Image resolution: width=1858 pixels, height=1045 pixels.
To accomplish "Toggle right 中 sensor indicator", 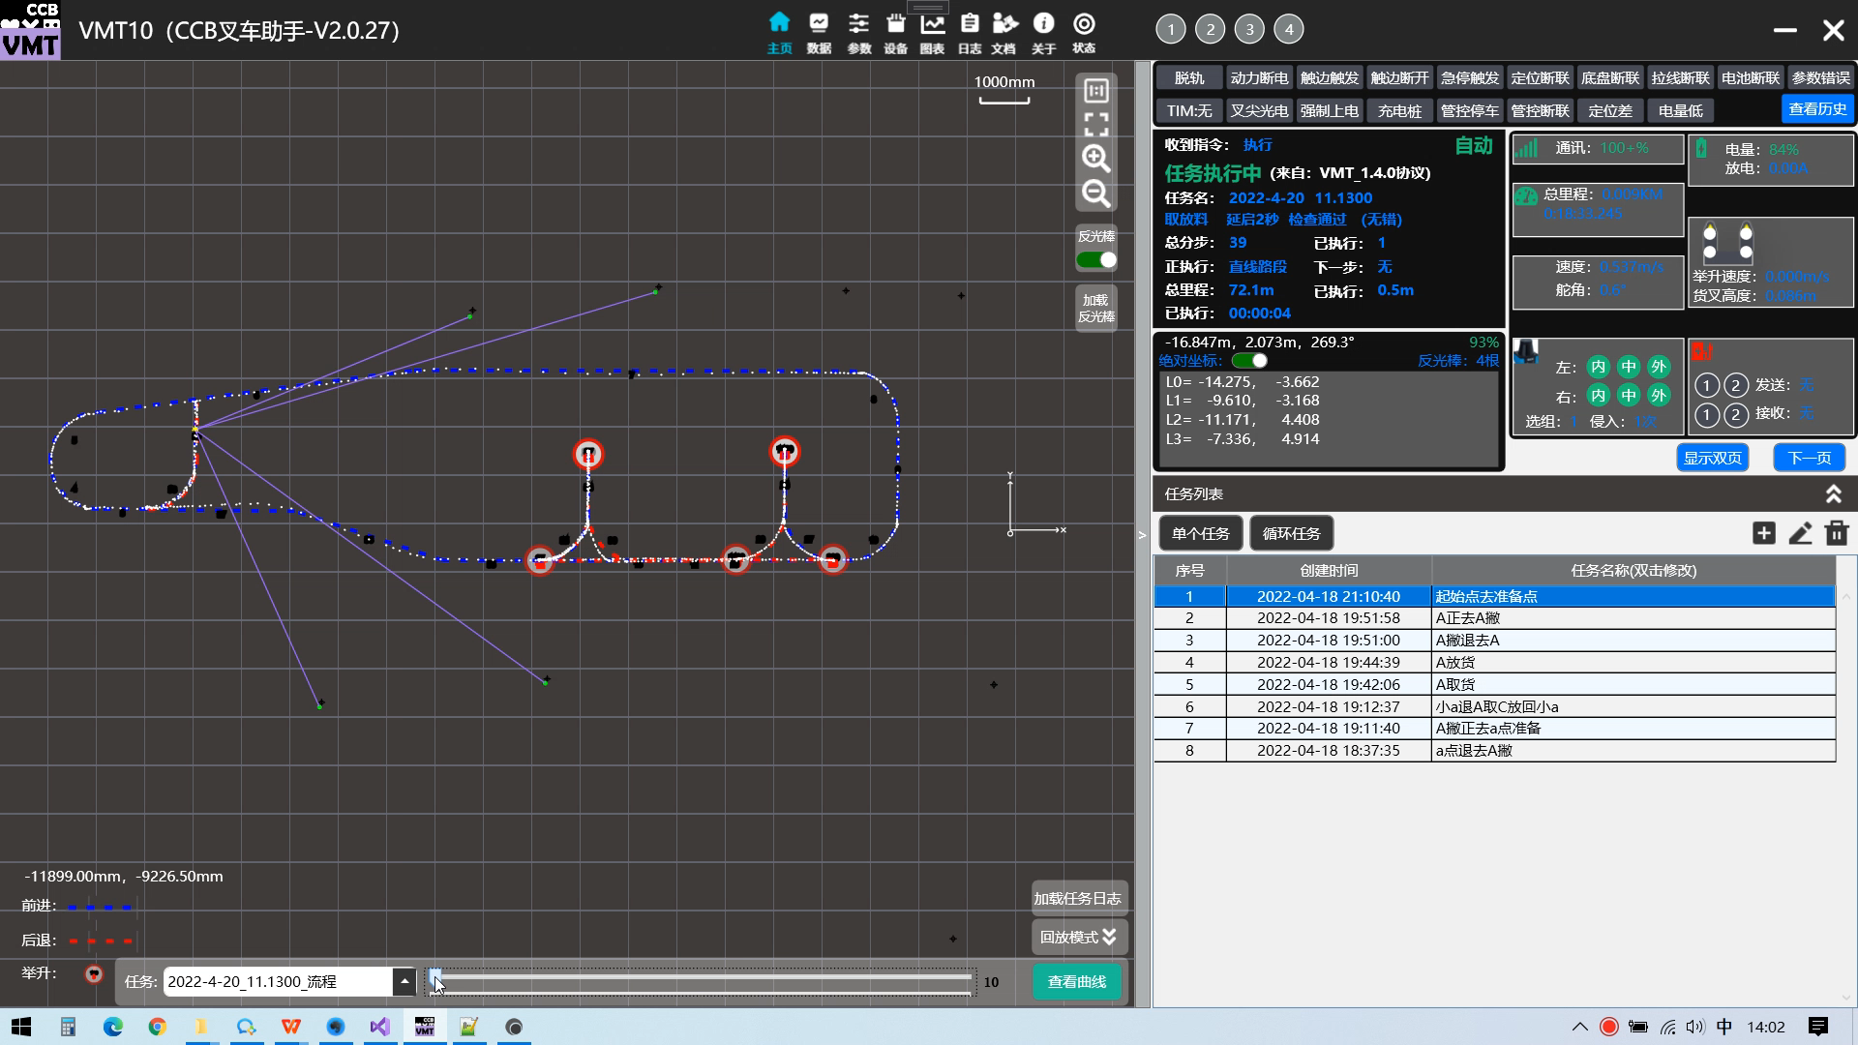I will (1629, 395).
